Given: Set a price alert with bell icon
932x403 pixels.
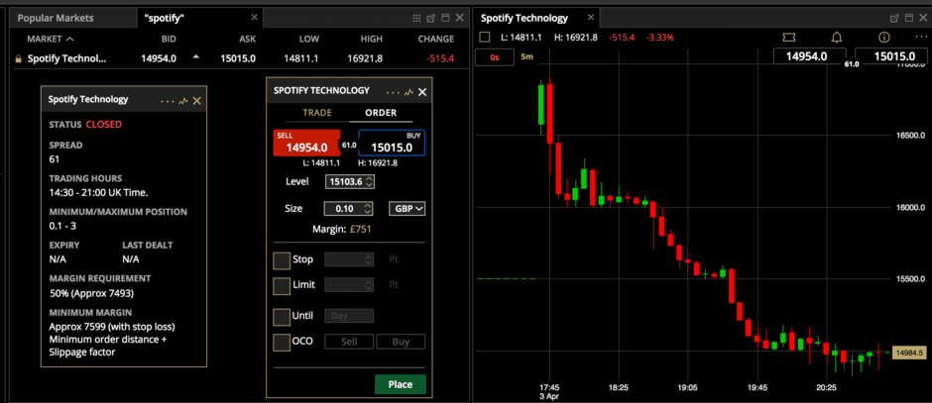Looking at the screenshot, I should [x=837, y=38].
